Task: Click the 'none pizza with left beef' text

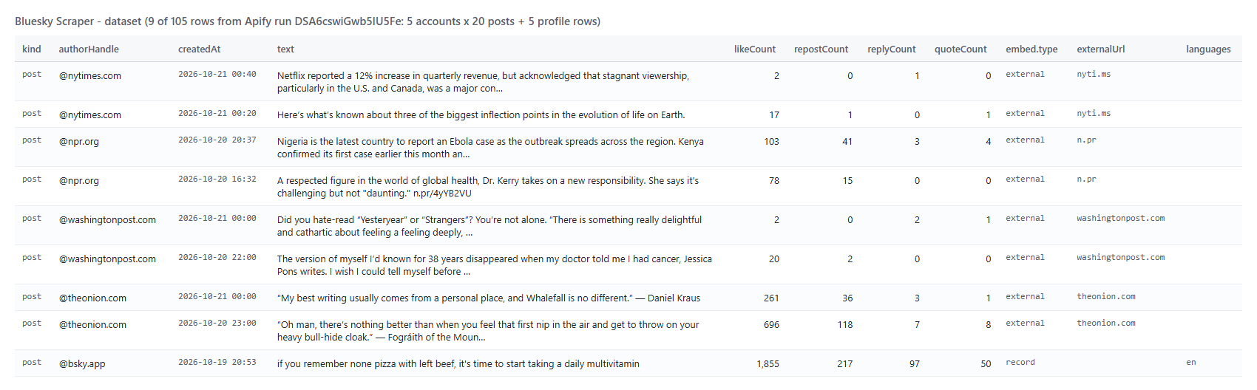Action: (458, 364)
